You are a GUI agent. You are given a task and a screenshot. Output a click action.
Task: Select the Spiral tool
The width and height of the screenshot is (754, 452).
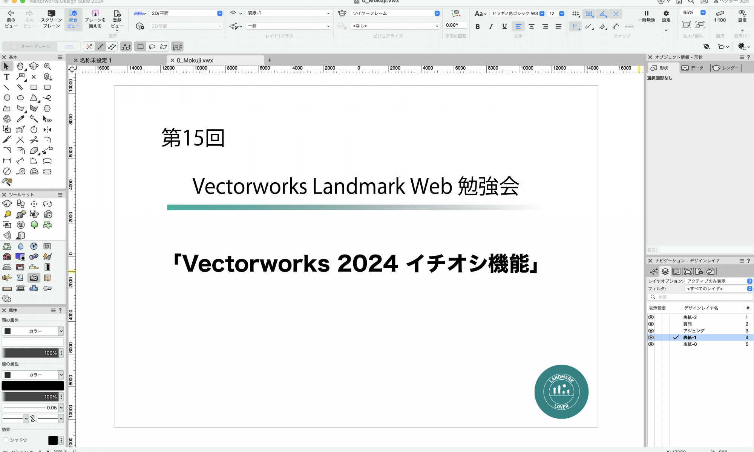pyautogui.click(x=7, y=119)
